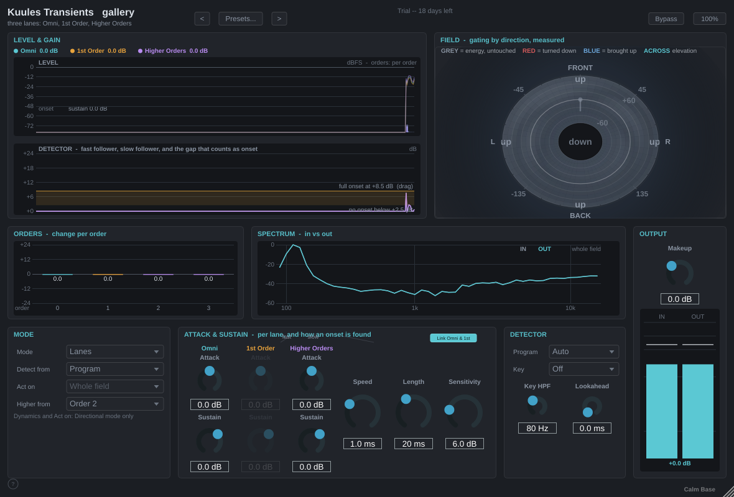
Task: Click the order 3 change bar value
Action: point(209,279)
